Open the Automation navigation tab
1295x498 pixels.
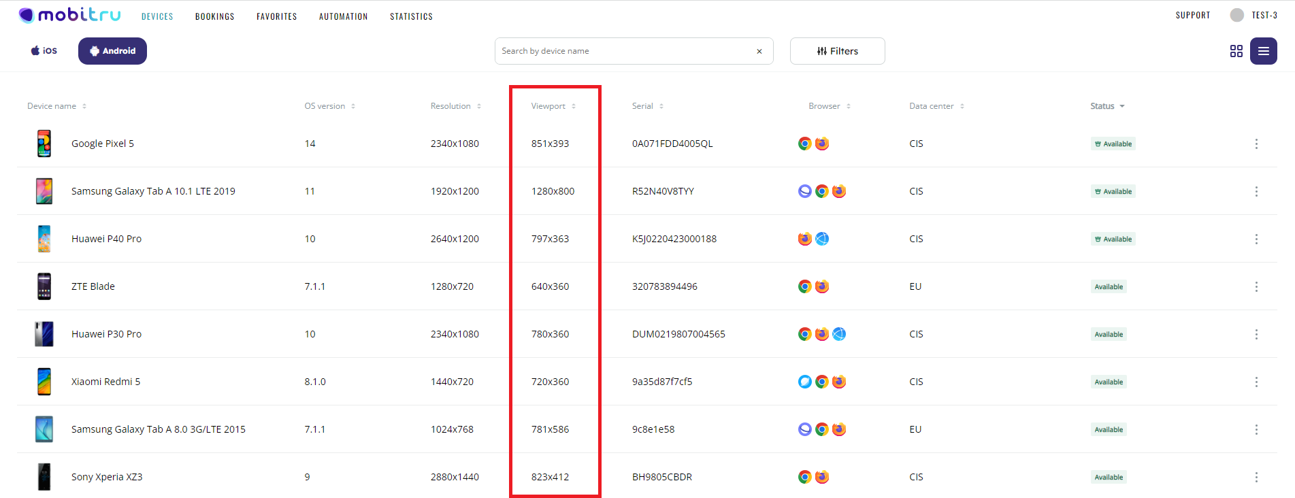tap(344, 16)
